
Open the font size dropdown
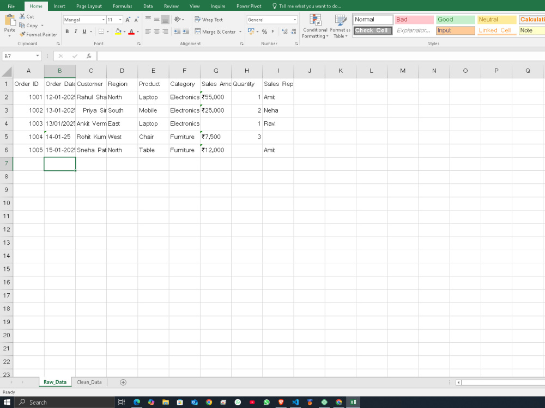pyautogui.click(x=120, y=20)
